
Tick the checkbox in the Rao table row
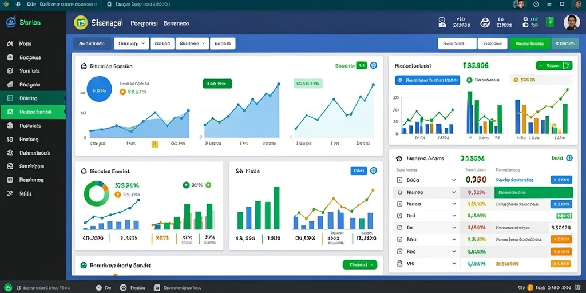(x=399, y=252)
